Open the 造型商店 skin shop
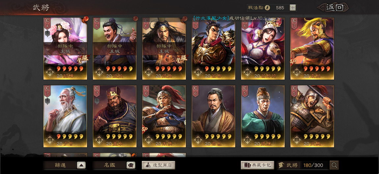This screenshot has width=379, height=174. (158, 165)
